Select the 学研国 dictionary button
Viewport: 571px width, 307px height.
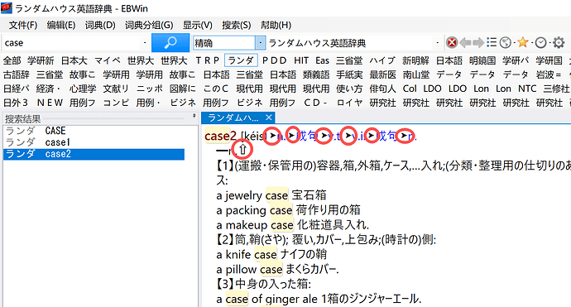click(x=549, y=60)
